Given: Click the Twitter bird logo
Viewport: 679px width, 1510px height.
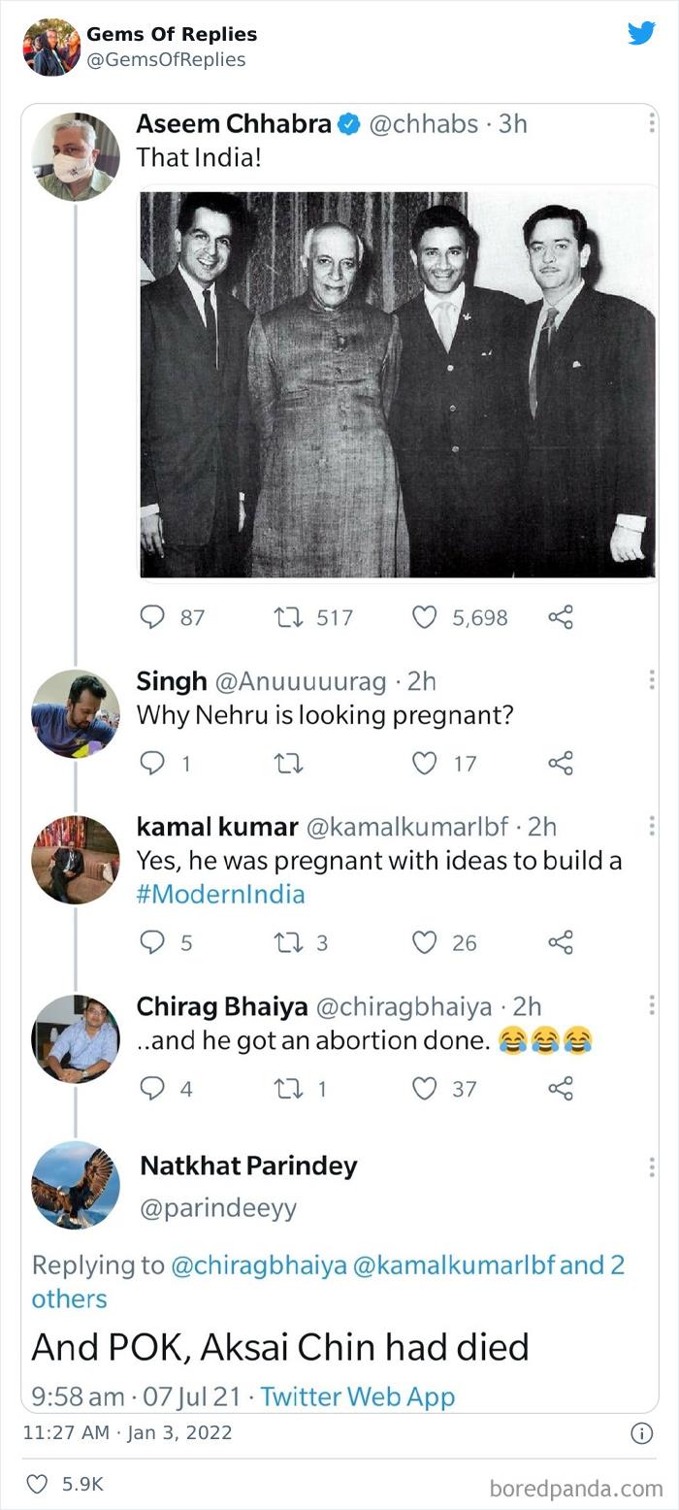Looking at the screenshot, I should [x=641, y=32].
